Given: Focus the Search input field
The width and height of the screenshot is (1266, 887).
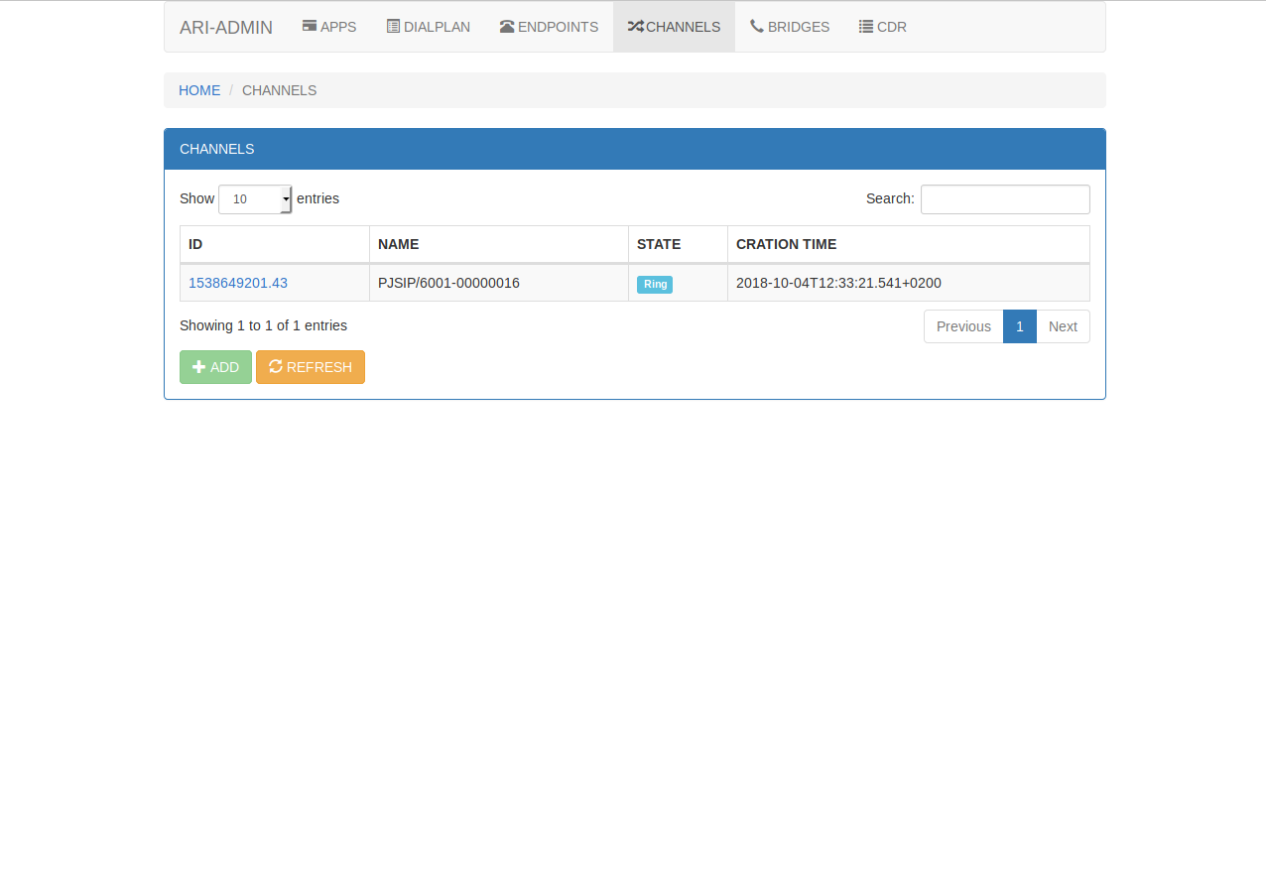Looking at the screenshot, I should [1005, 199].
